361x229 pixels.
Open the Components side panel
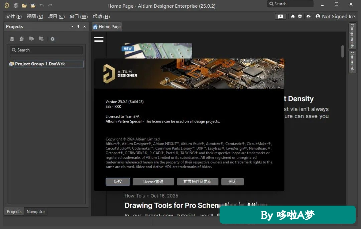pos(352,36)
